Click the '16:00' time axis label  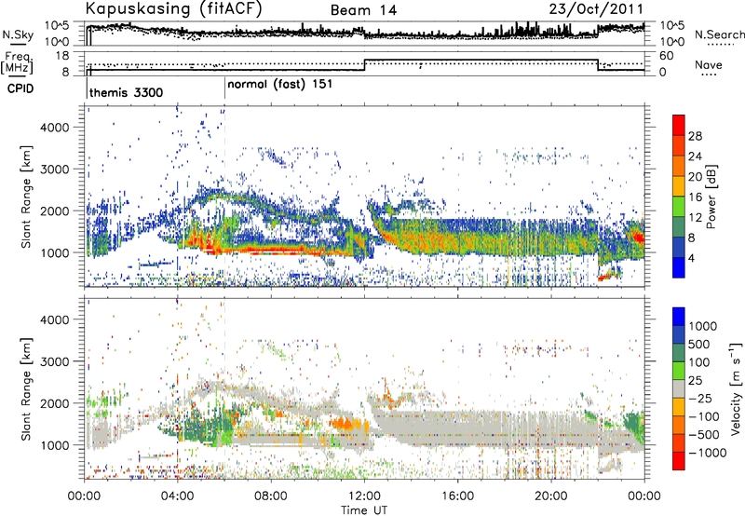pyautogui.click(x=457, y=496)
